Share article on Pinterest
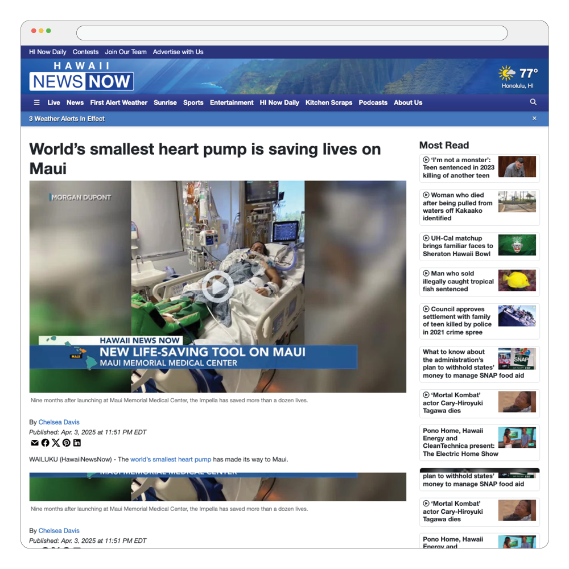Image resolution: width=569 pixels, height=569 pixels. tap(67, 443)
